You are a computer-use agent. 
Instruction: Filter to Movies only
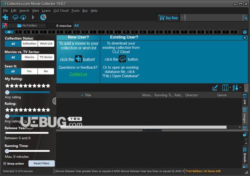(x=29, y=57)
